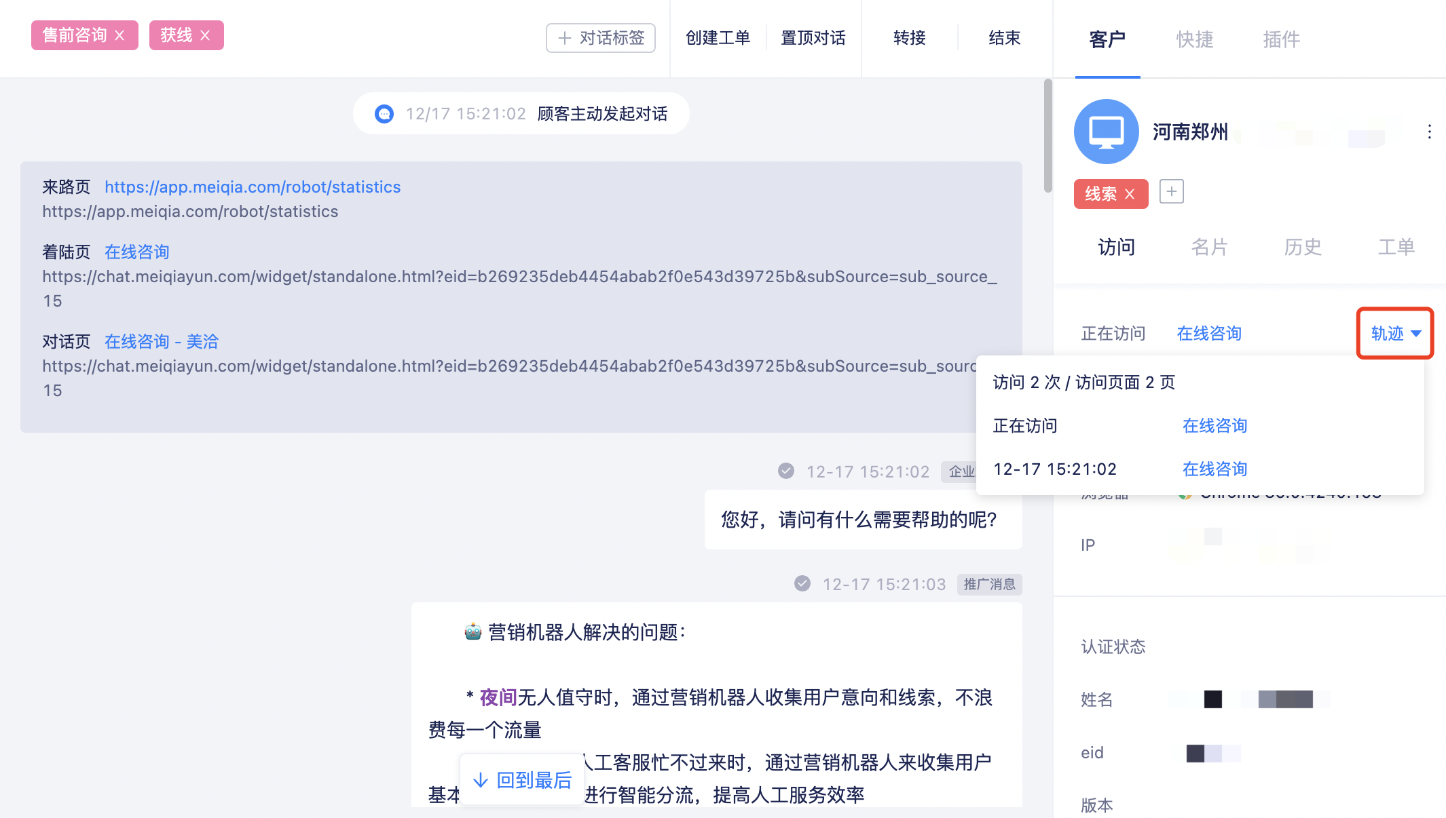Pin the chat using 置顶对话
This screenshot has width=1446, height=818.
coord(813,38)
